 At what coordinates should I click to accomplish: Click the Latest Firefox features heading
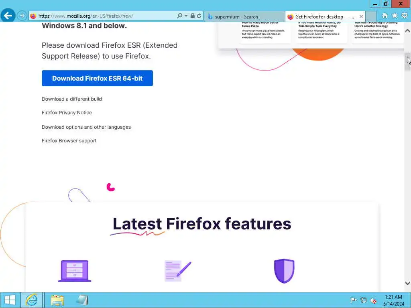202,224
